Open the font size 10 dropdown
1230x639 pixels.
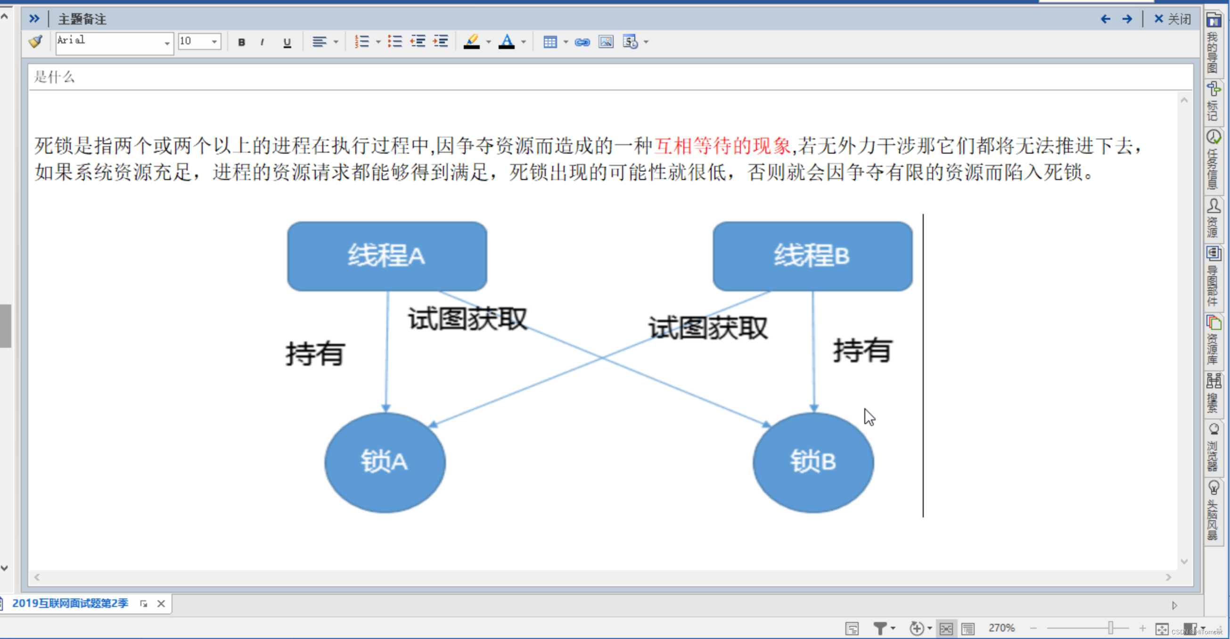coord(214,42)
